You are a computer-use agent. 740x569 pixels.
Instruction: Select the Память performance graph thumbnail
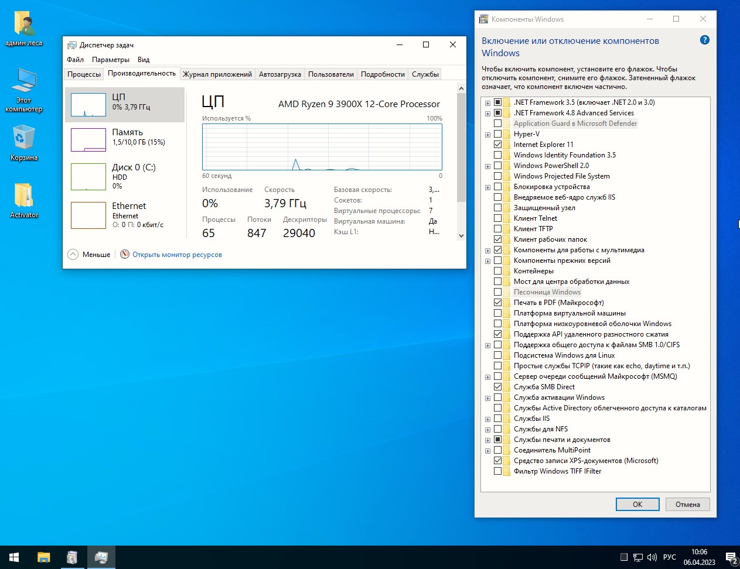88,140
